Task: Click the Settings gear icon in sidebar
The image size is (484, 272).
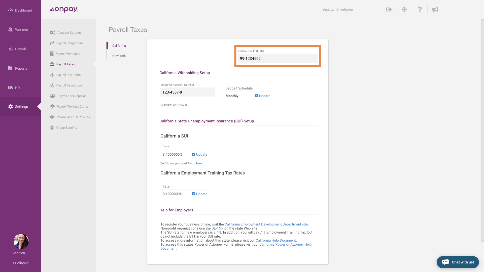Action: tap(11, 106)
